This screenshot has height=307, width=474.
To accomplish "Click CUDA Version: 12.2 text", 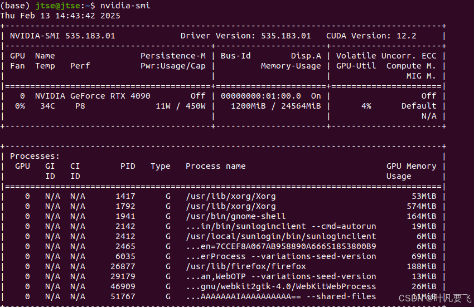I will pyautogui.click(x=371, y=36).
